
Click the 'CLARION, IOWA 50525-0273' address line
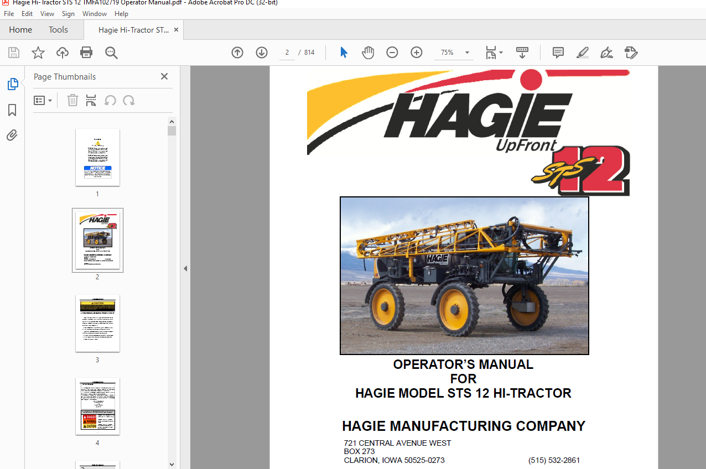pos(394,460)
